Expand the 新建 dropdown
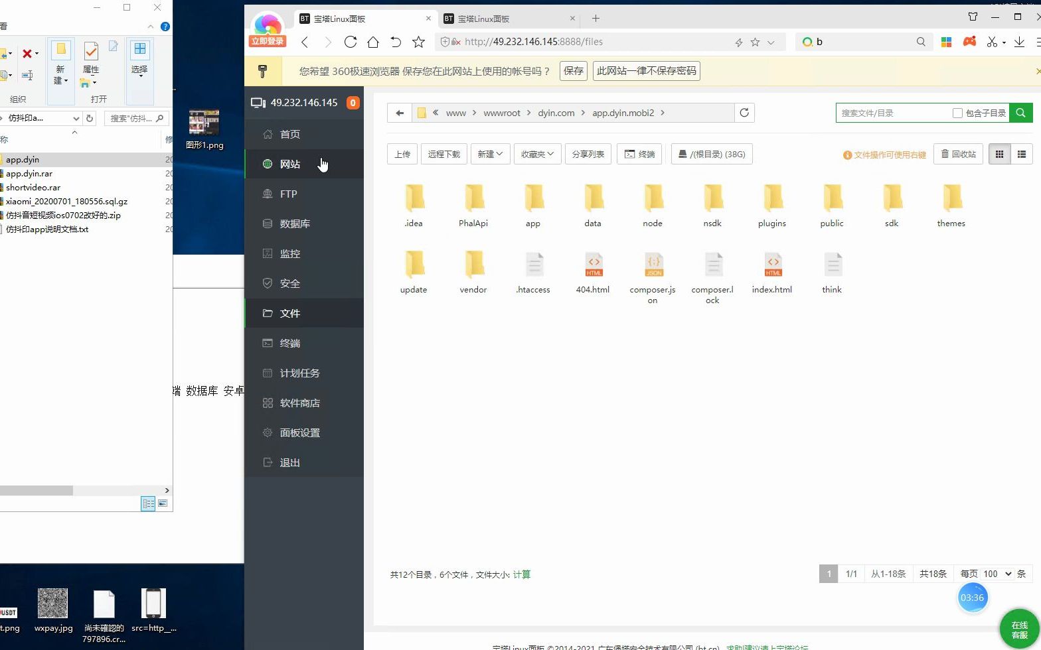Image resolution: width=1041 pixels, height=650 pixels. pos(490,155)
